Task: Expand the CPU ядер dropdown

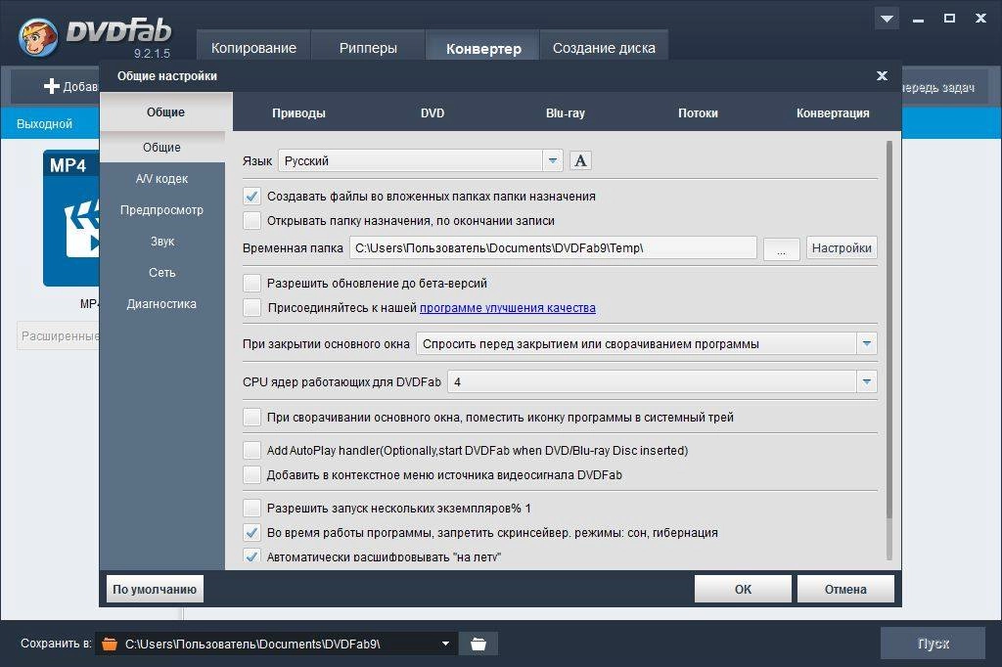Action: 867,382
